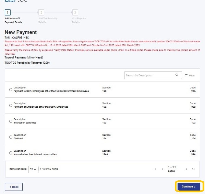This screenshot has width=205, height=194.
Task: Open the Filter options icon
Action: (186, 75)
